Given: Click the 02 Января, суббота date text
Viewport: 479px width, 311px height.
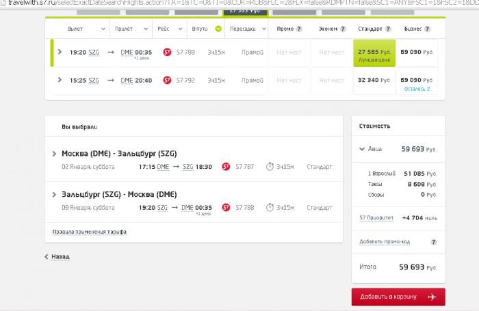Looking at the screenshot, I should tap(88, 167).
